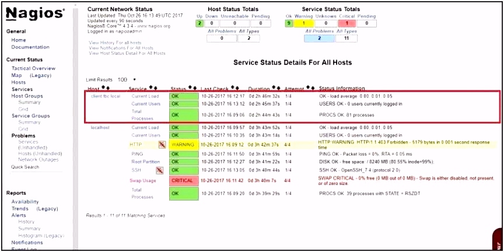Open Documentation in the sidebar
Screen dimensions: 504x252
tap(30, 47)
